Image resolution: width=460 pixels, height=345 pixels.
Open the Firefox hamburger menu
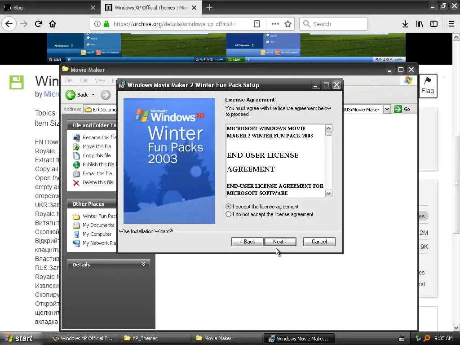point(451,24)
